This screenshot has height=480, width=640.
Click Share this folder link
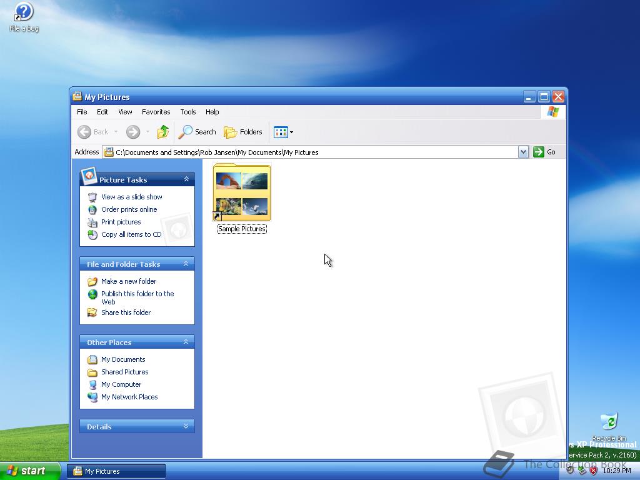click(x=126, y=312)
